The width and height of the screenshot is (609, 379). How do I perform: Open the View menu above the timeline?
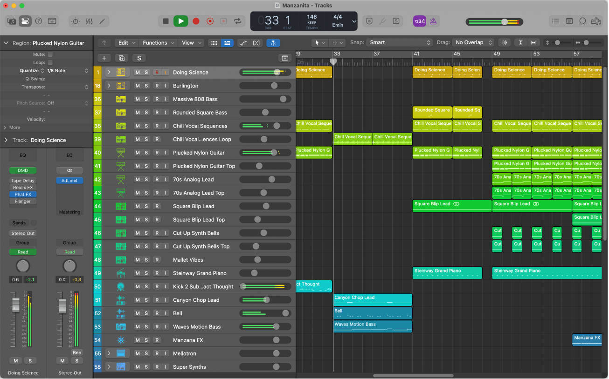(191, 42)
